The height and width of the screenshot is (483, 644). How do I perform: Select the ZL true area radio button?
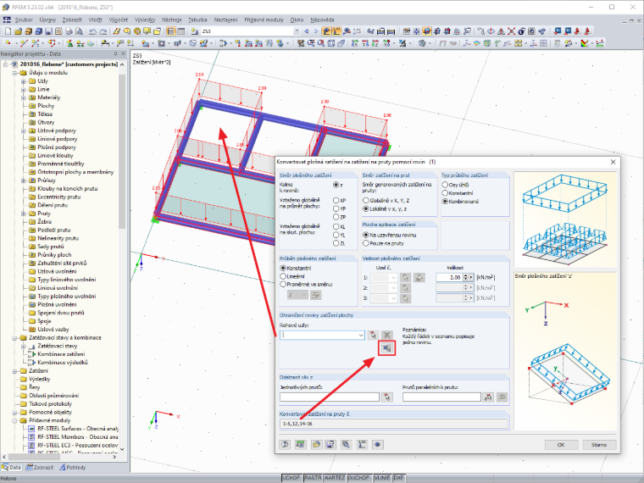[x=336, y=243]
